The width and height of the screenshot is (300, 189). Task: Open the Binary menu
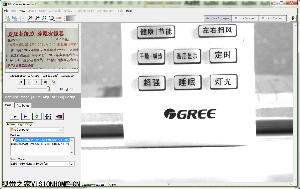click(x=68, y=11)
